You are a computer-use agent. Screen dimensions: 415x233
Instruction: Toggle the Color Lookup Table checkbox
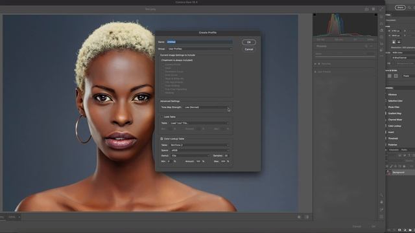coord(161,139)
